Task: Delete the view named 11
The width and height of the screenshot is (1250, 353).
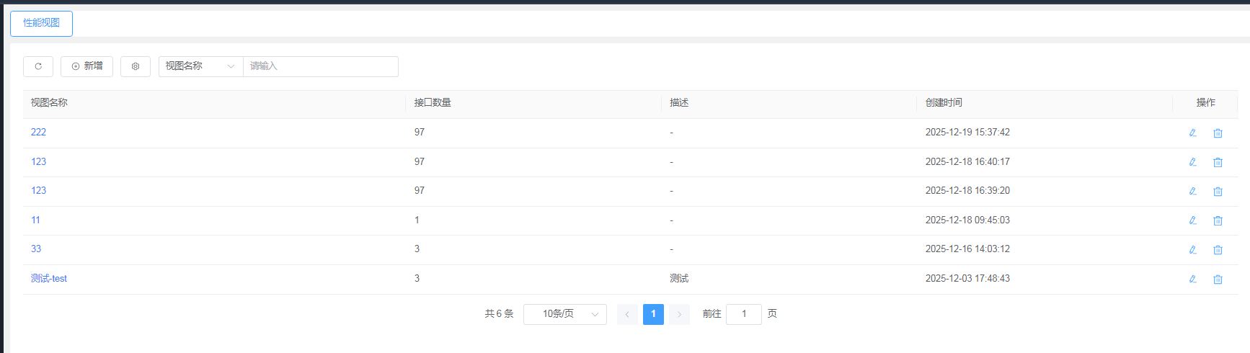Action: pyautogui.click(x=1218, y=220)
